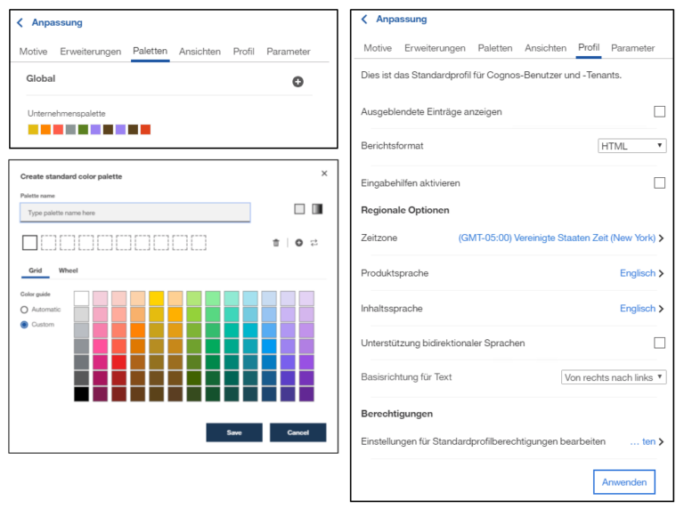
Task: Open Profil tab in left panel
Action: (243, 52)
